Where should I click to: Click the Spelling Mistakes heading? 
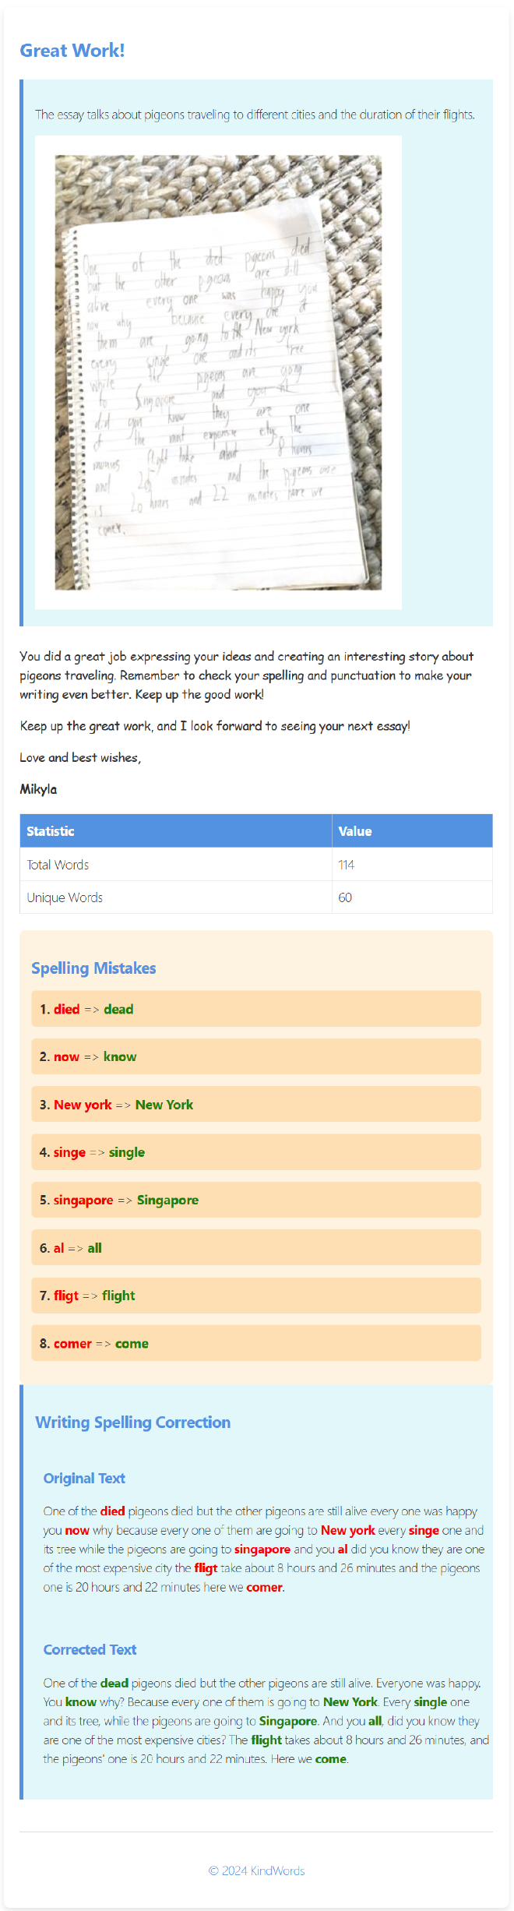click(x=93, y=968)
